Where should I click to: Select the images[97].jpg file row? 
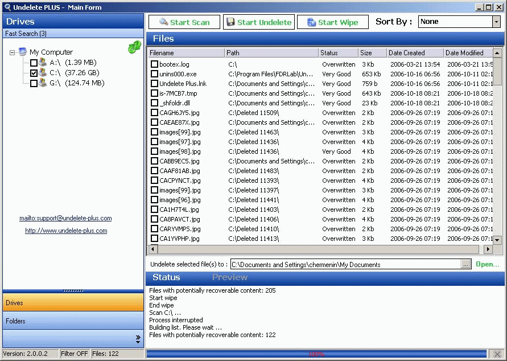[x=321, y=142]
